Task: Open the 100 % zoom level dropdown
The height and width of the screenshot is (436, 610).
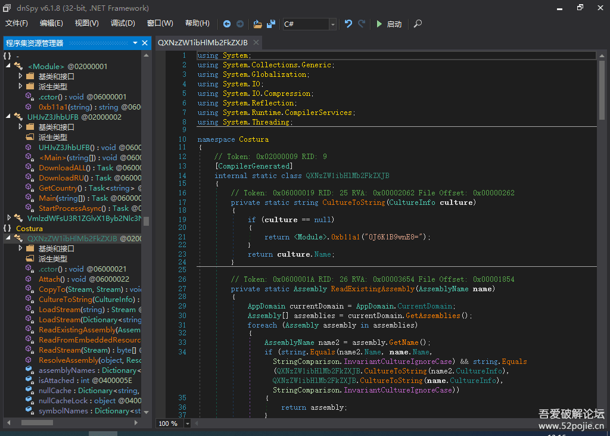Action: (x=188, y=423)
